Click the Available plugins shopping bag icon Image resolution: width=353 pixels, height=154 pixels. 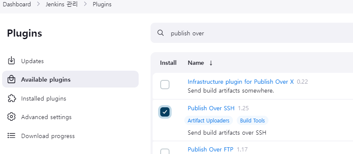click(11, 80)
